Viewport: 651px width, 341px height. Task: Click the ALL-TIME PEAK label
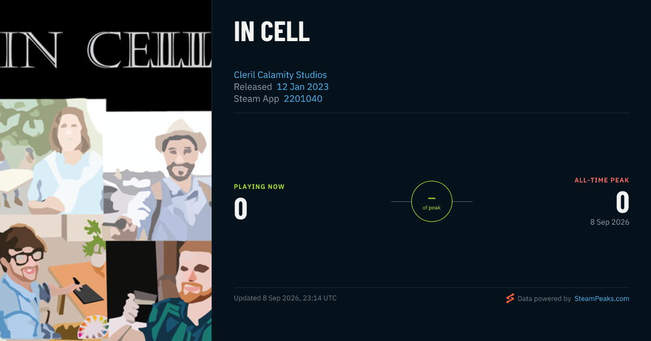(x=602, y=180)
